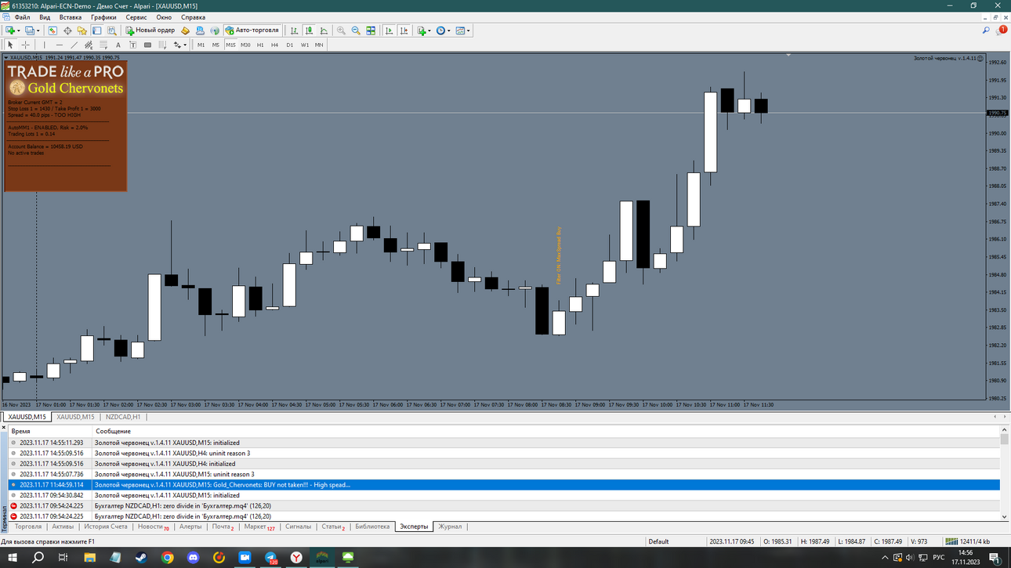Open the Data Window panel
1011x568 pixels.
tap(67, 31)
